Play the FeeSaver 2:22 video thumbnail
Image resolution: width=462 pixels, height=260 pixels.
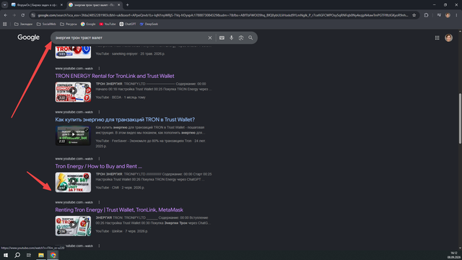click(x=73, y=136)
